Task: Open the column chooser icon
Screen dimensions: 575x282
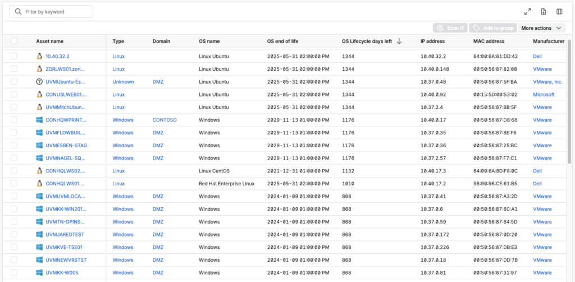Action: tap(559, 12)
